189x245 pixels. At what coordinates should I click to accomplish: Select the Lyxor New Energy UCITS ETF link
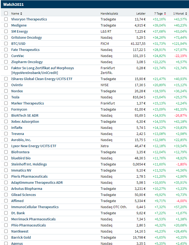[34, 146]
